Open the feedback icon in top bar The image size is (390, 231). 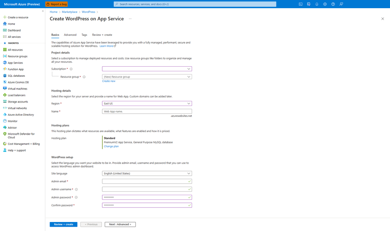341,4
